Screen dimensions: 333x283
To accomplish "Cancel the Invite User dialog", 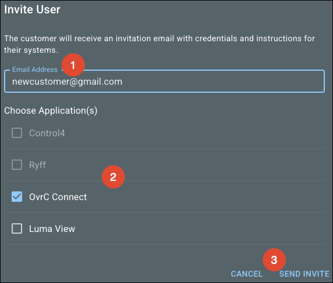I will [x=246, y=274].
